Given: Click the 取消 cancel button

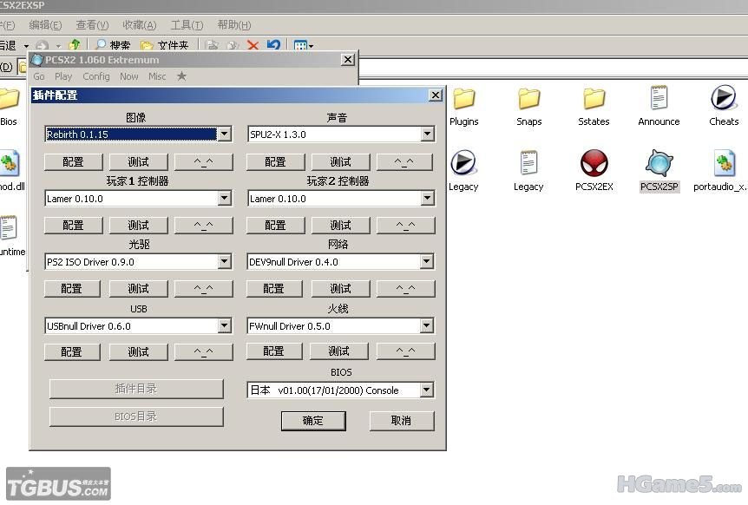Looking at the screenshot, I should 402,420.
